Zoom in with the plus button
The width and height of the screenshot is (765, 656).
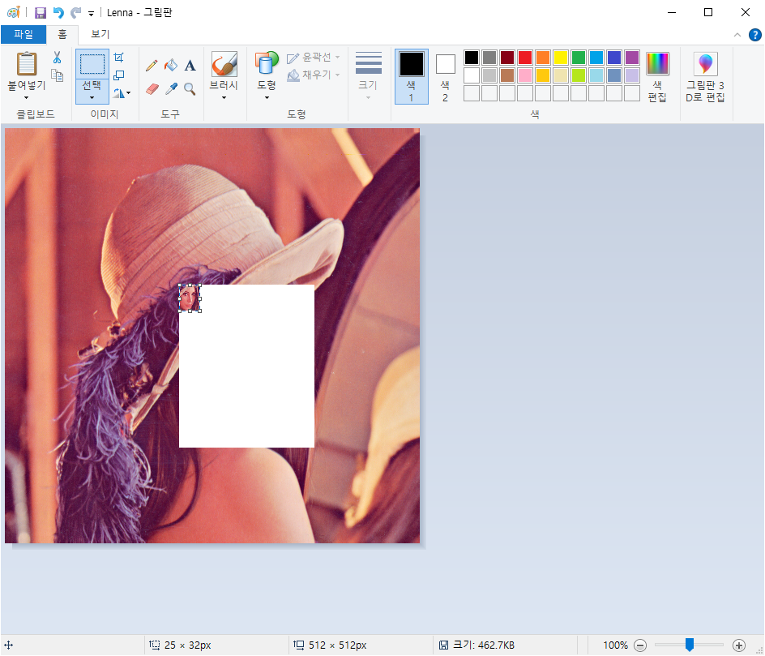point(738,645)
